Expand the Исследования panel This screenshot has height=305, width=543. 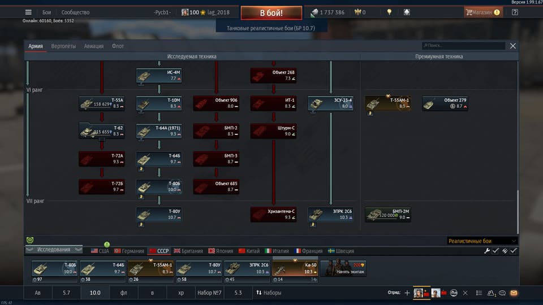tap(54, 250)
